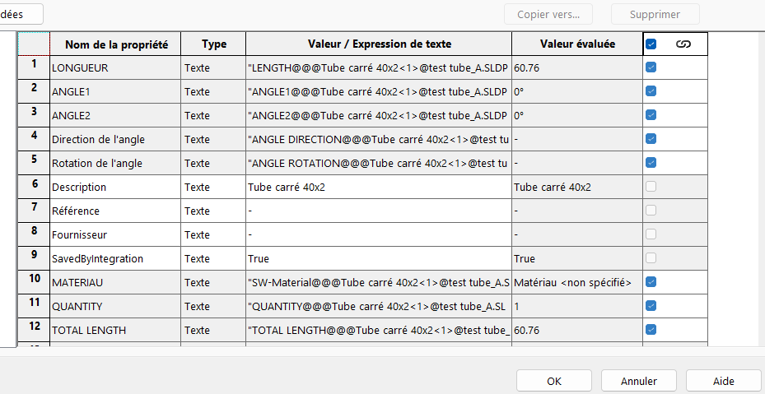Toggle the header select-all link checkbox
The image size is (765, 394).
click(651, 44)
